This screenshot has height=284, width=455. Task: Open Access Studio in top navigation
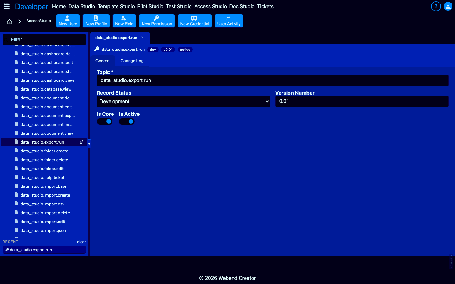(210, 6)
